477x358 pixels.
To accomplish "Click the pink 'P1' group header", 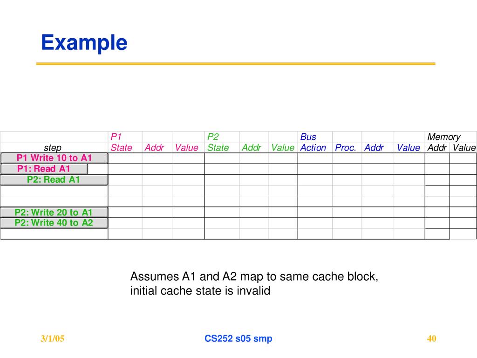I will click(116, 137).
